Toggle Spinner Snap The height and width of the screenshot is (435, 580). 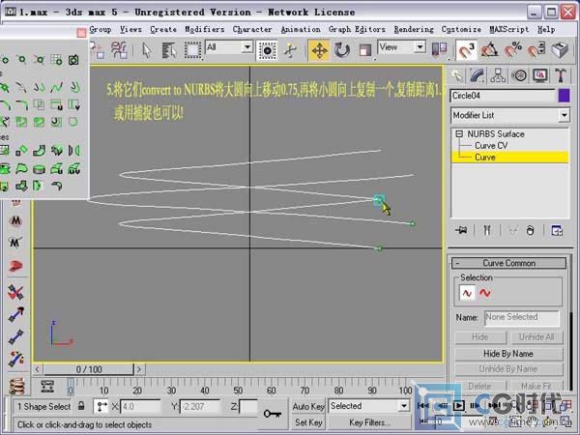click(536, 50)
